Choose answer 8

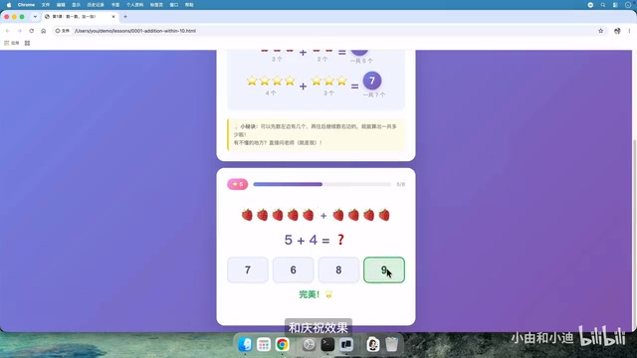[338, 269]
